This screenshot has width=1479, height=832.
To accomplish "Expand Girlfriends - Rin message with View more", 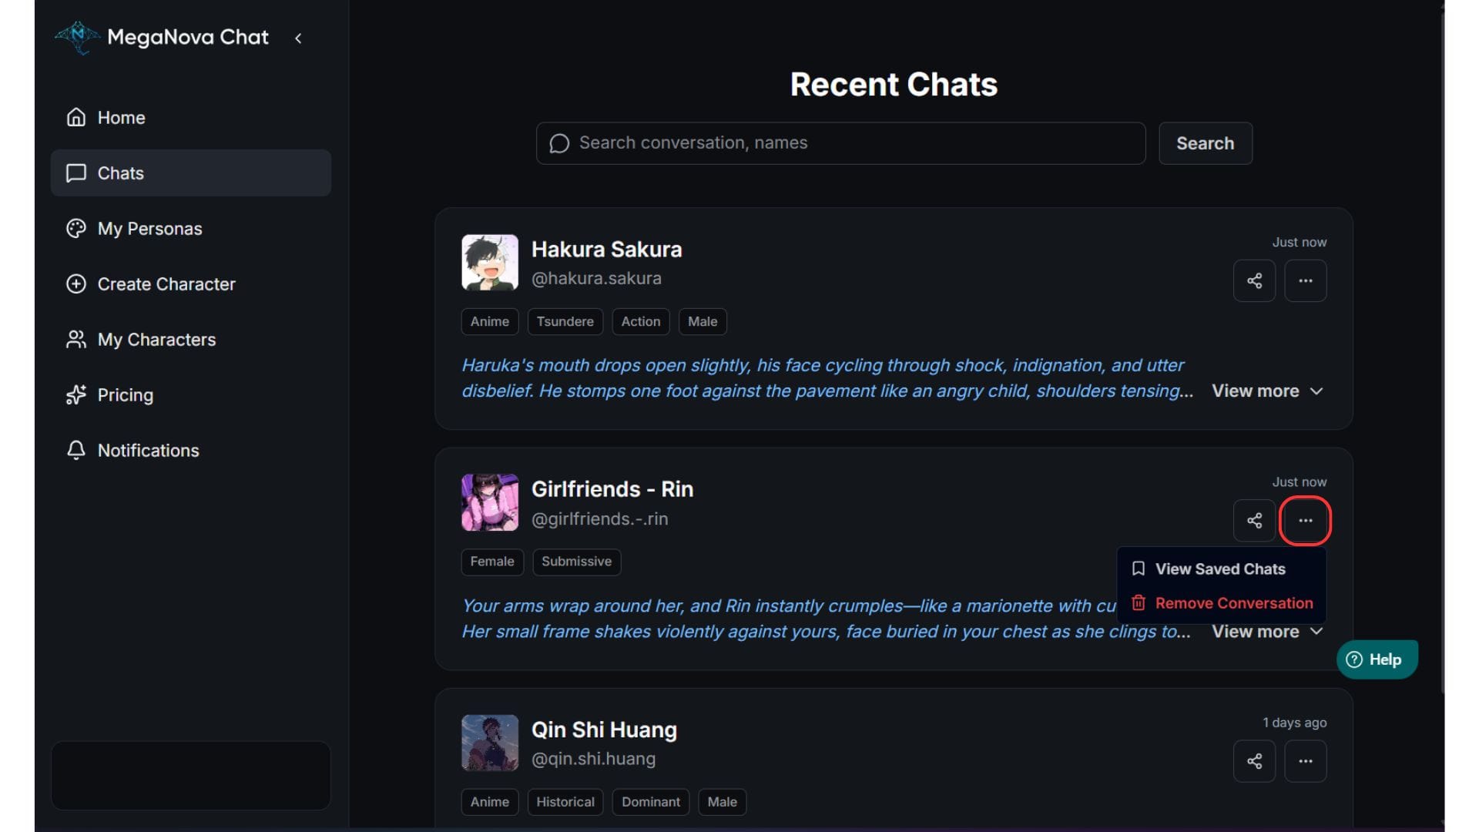I will (x=1267, y=632).
